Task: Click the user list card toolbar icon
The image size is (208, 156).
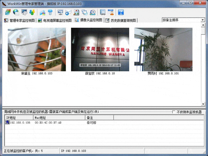Action: [x=111, y=12]
